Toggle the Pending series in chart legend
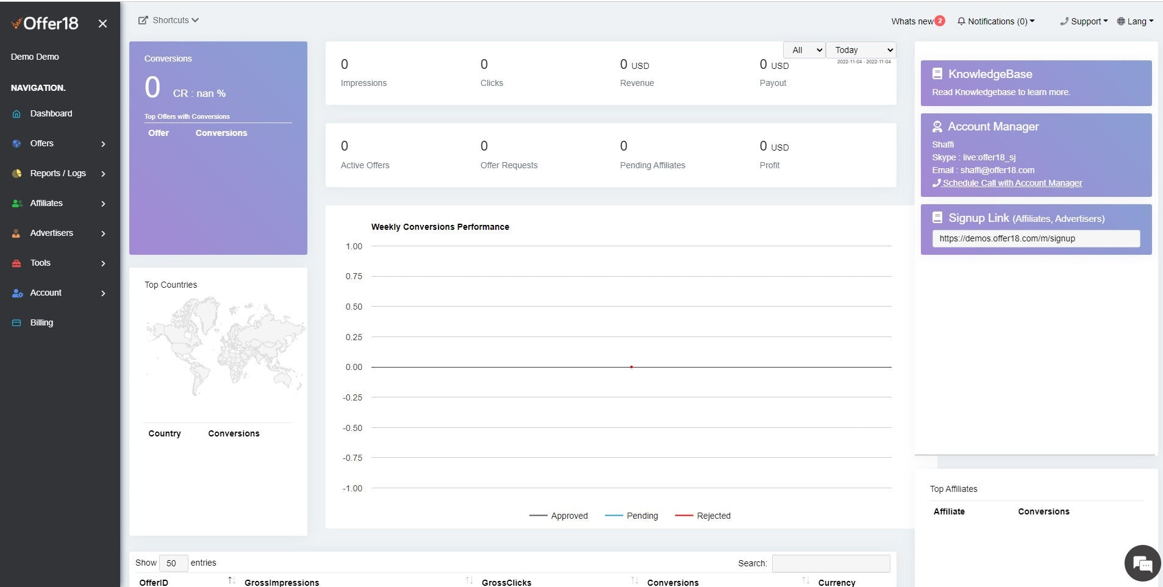Viewport: 1163px width, 587px height. point(631,516)
